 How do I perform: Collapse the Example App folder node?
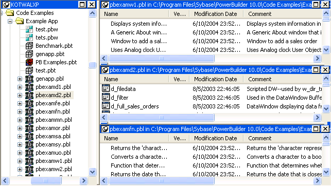[x=10, y=21]
